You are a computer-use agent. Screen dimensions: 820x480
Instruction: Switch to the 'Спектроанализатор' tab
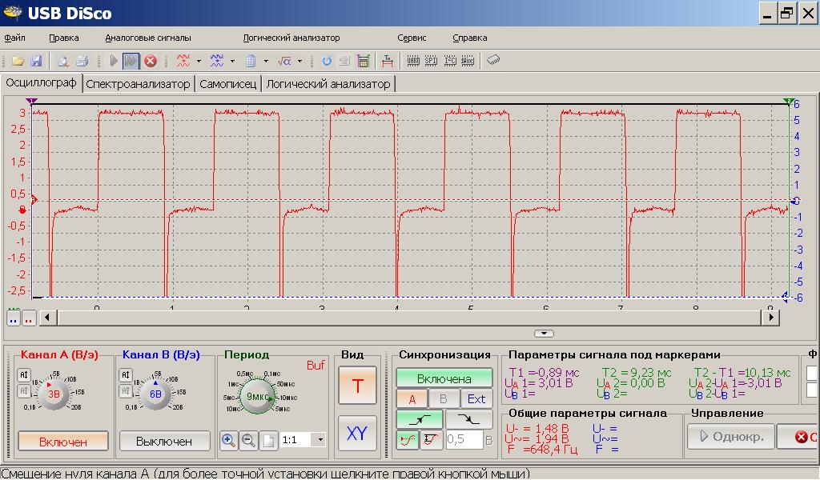(x=139, y=84)
